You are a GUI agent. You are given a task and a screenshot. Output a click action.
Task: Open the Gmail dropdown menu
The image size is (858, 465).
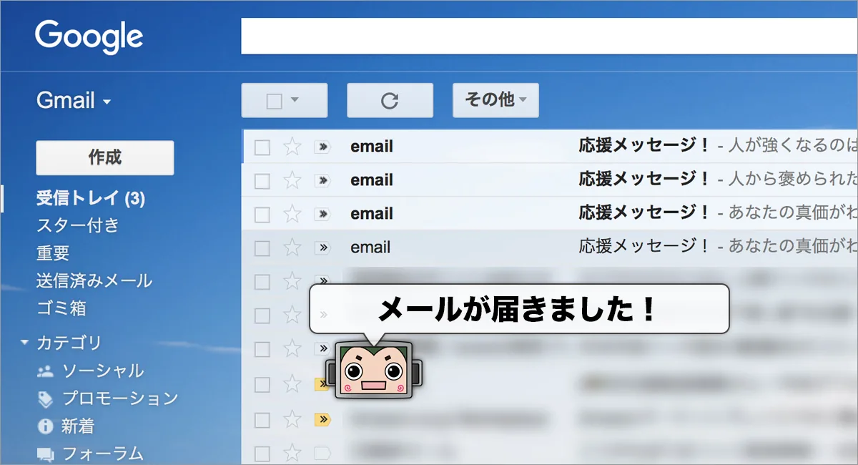coord(74,101)
